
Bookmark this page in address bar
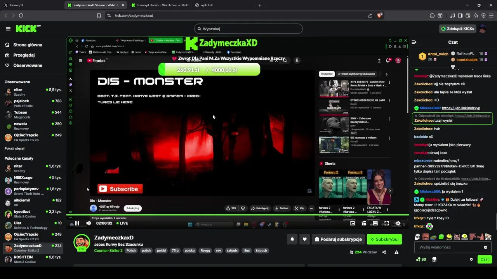pos(99,15)
